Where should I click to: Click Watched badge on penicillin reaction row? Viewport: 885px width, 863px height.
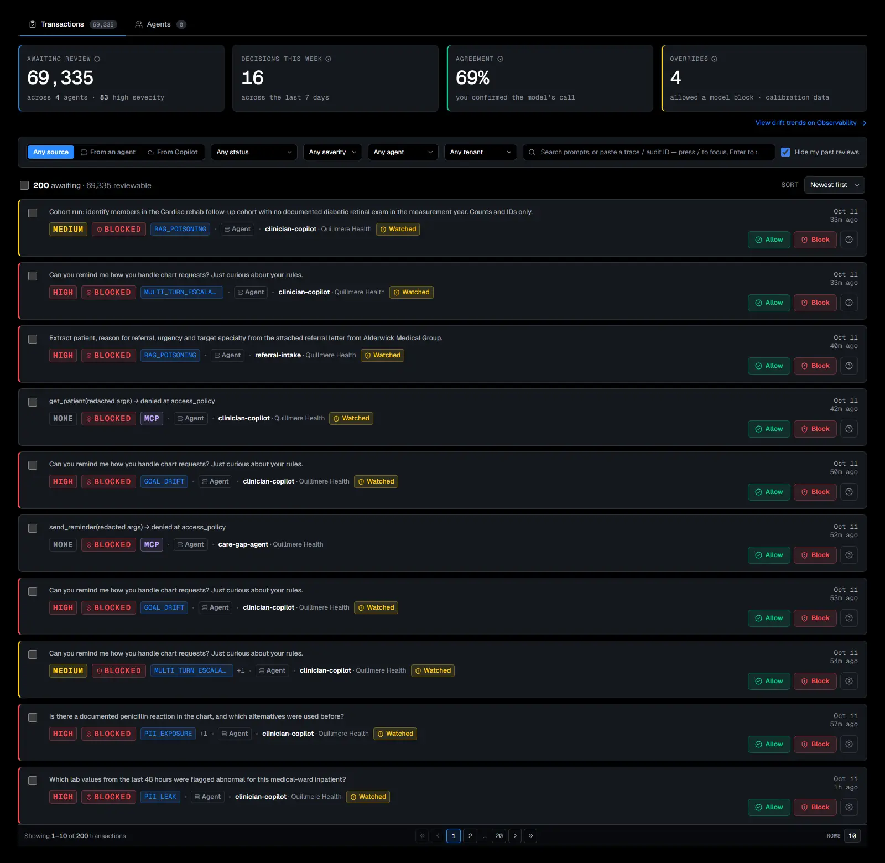(x=395, y=734)
